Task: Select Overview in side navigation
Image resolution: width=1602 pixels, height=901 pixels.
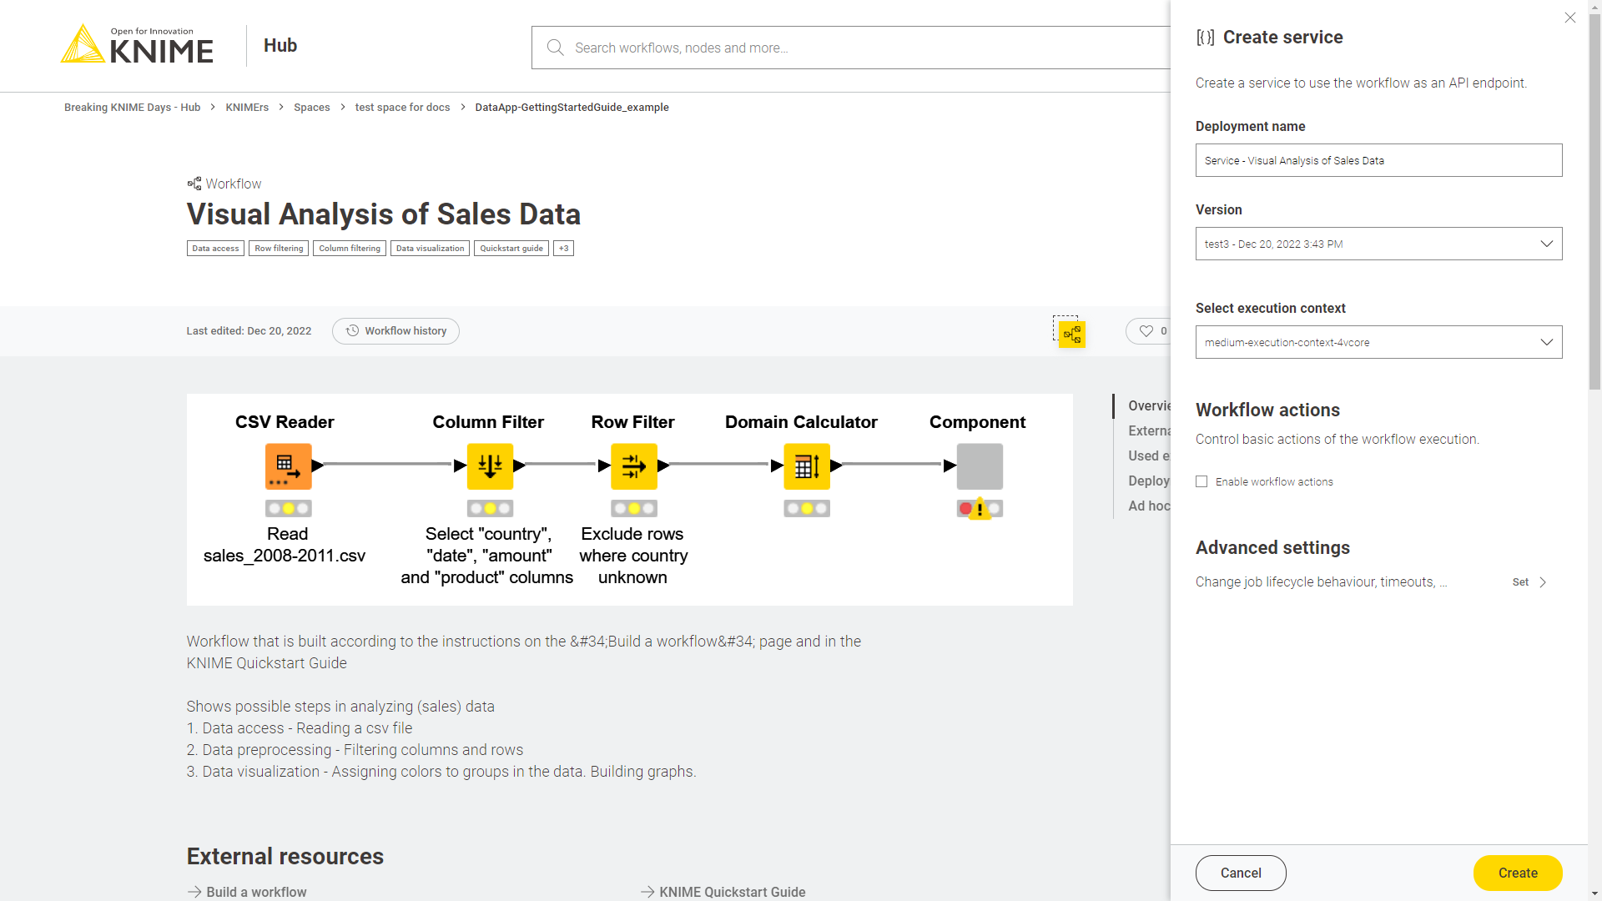Action: 1149,405
